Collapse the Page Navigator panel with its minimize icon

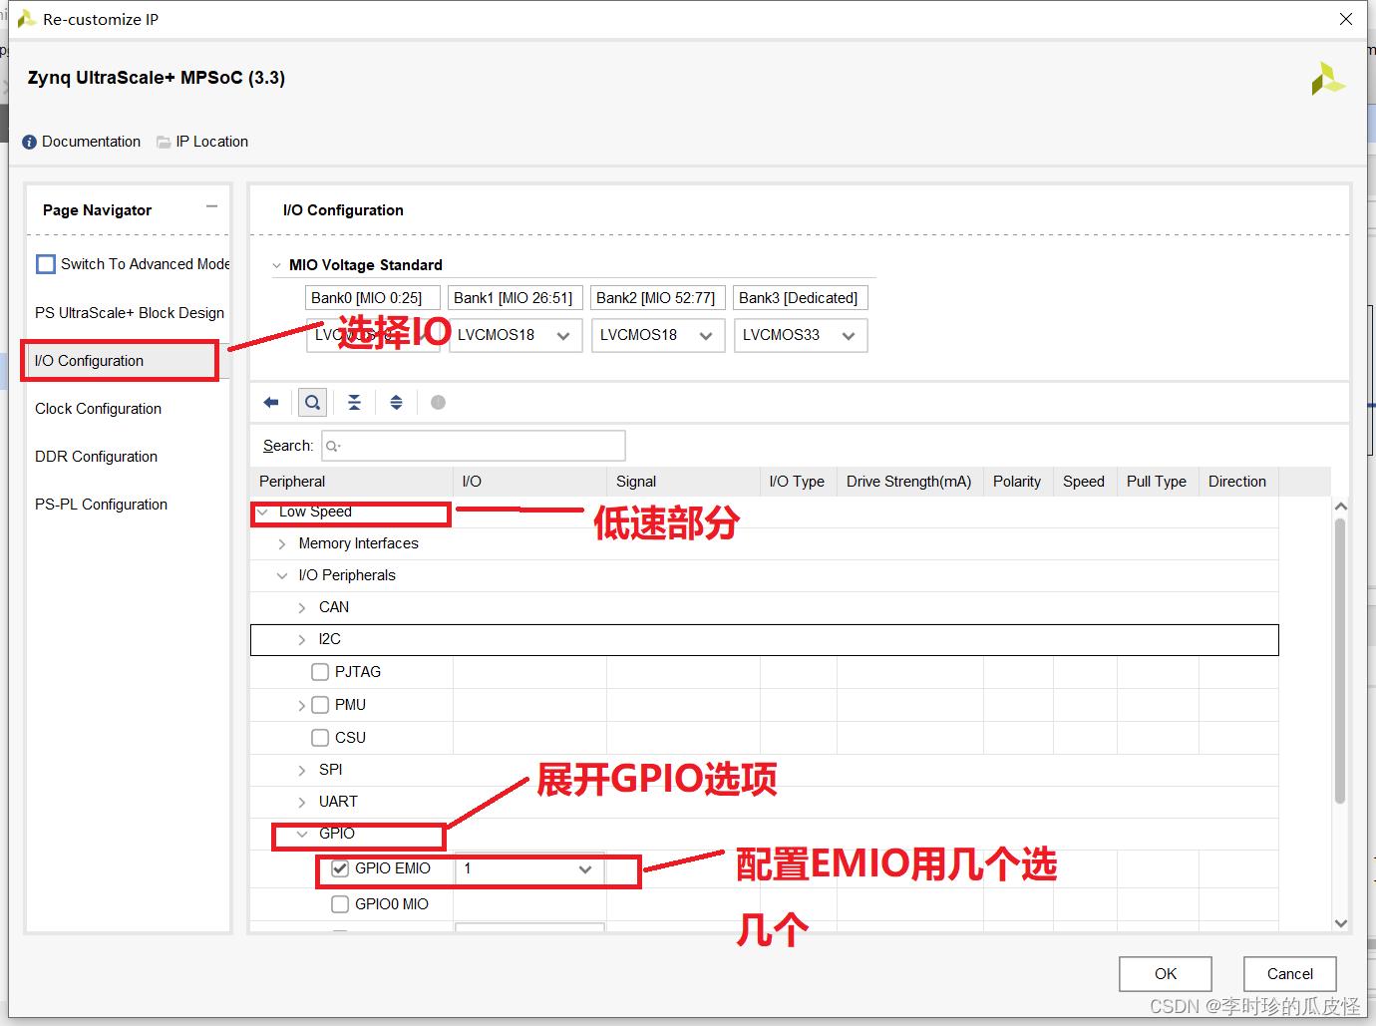211,204
